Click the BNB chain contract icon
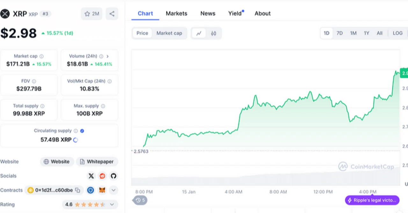The height and width of the screenshot is (213, 408). tap(31, 190)
